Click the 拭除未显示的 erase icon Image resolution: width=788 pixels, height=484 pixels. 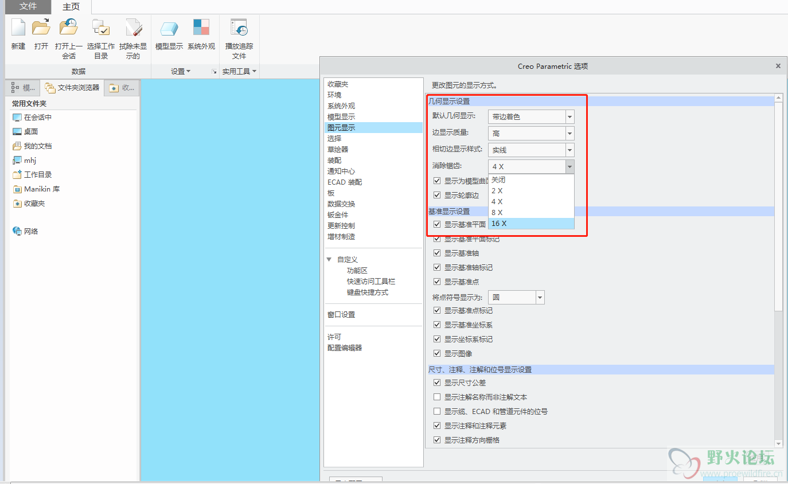(x=133, y=28)
